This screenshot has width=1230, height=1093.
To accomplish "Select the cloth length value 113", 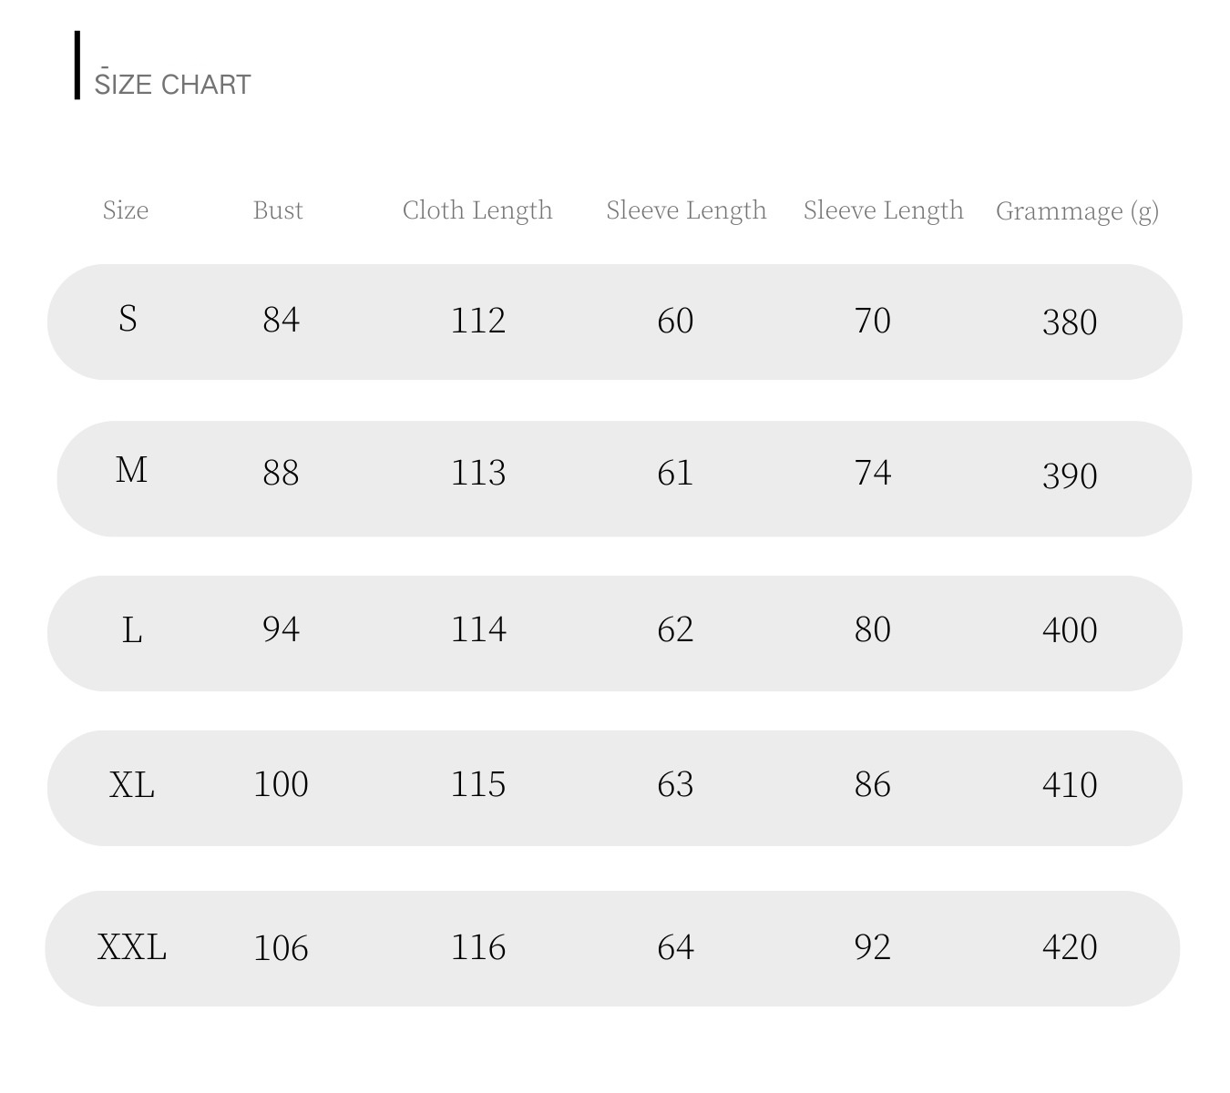I will (478, 473).
